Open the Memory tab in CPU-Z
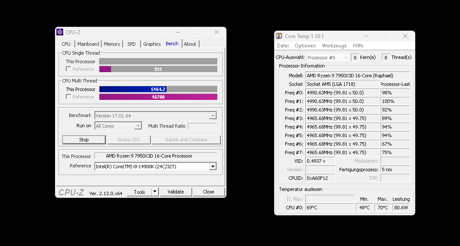 pos(112,44)
